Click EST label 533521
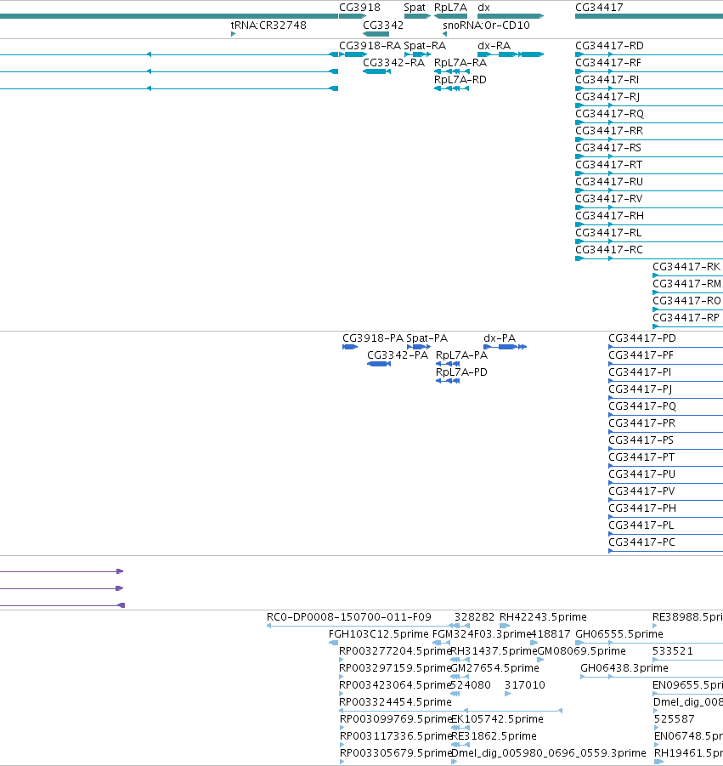This screenshot has height=766, width=723. coord(673,651)
